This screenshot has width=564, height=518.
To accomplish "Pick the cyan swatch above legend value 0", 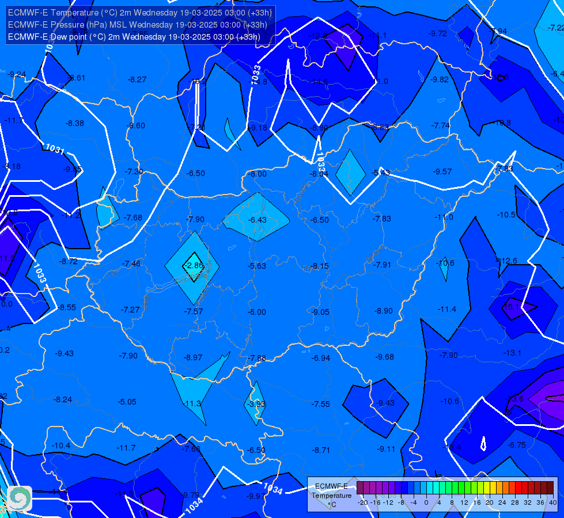I will [x=429, y=488].
